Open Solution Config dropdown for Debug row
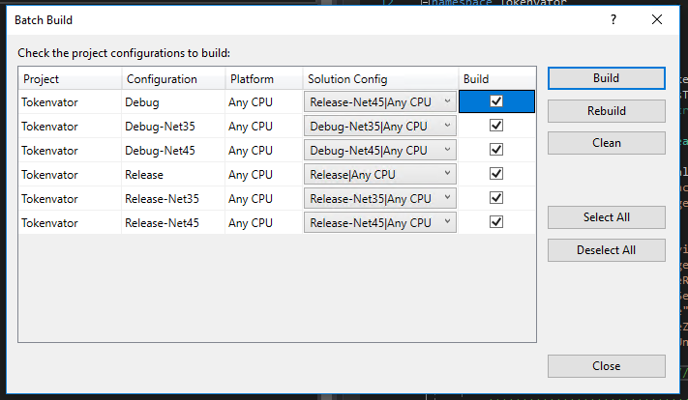Screen dimensions: 688x400 point(380,101)
